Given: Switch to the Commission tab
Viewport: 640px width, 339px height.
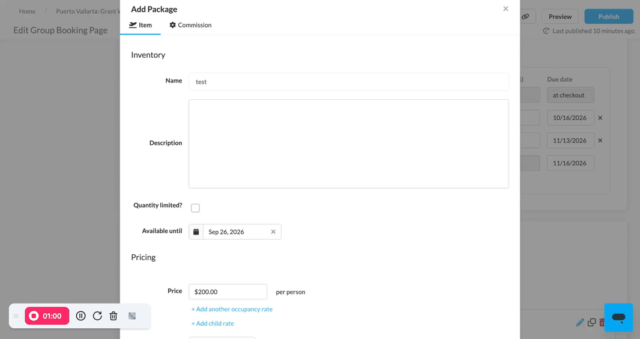Looking at the screenshot, I should (x=190, y=25).
